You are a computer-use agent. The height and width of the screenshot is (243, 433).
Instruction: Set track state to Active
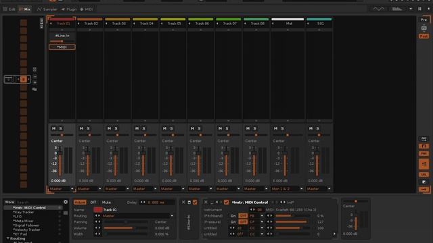[x=80, y=202]
